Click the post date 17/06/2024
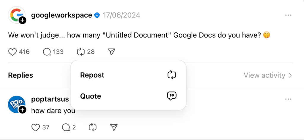Image resolution: width=304 pixels, height=140 pixels. pos(121,15)
